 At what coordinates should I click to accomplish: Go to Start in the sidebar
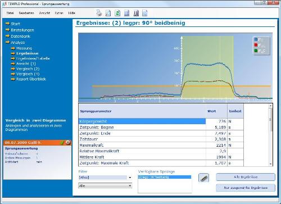tap(15, 24)
